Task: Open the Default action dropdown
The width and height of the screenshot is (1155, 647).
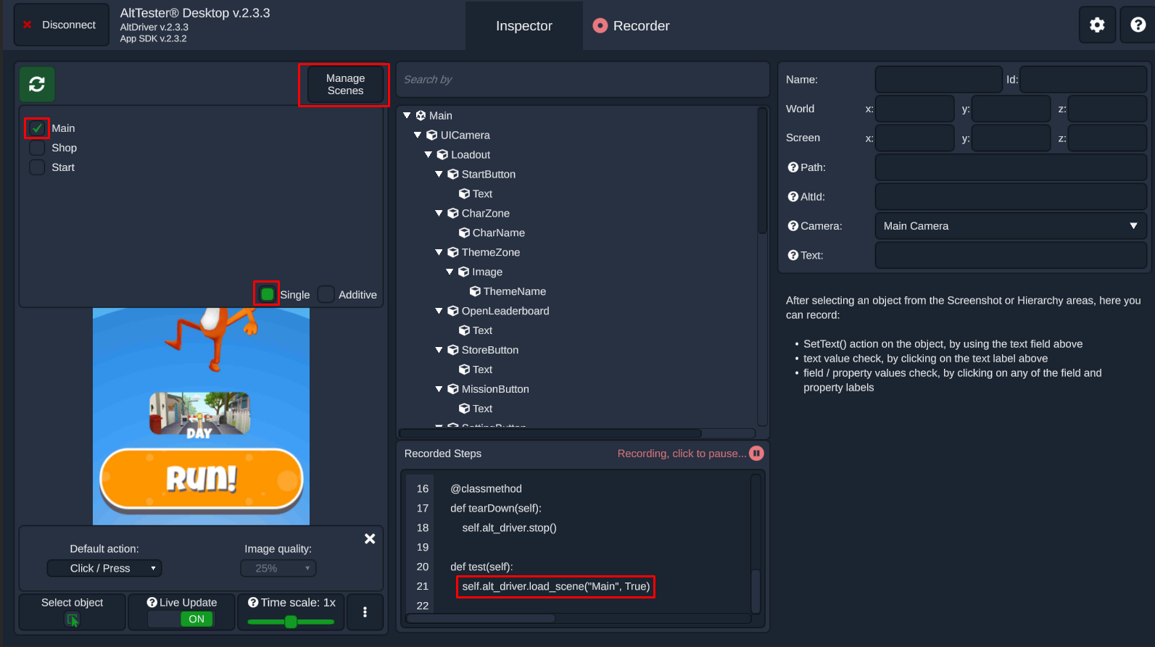Action: pos(104,568)
